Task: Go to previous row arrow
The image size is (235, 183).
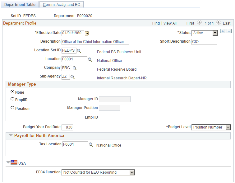Action: pyautogui.click(x=199, y=23)
